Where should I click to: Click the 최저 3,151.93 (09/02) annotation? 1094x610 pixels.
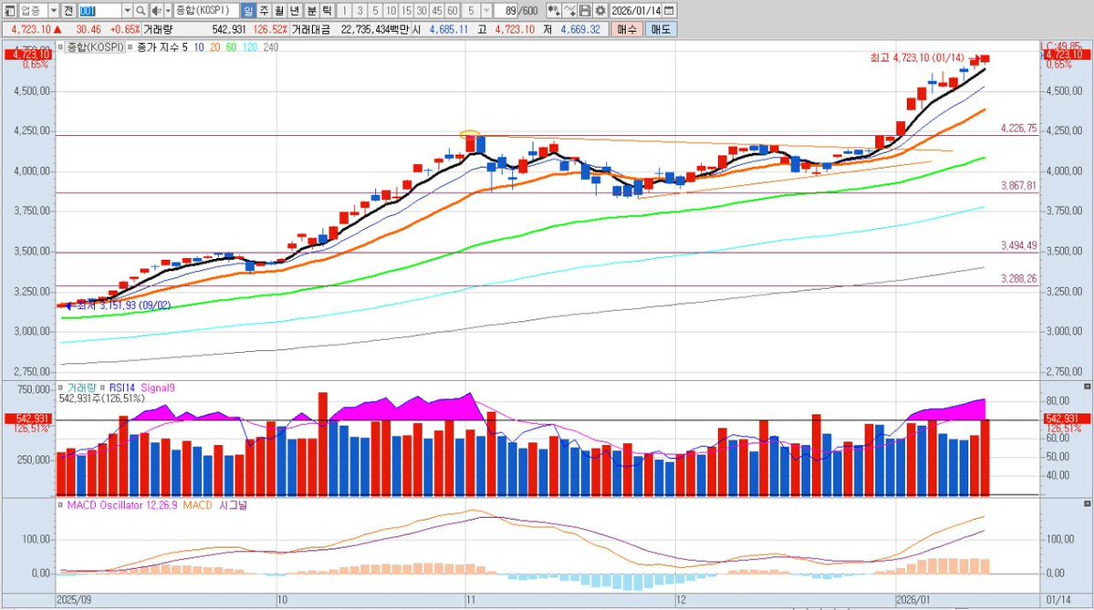[123, 305]
